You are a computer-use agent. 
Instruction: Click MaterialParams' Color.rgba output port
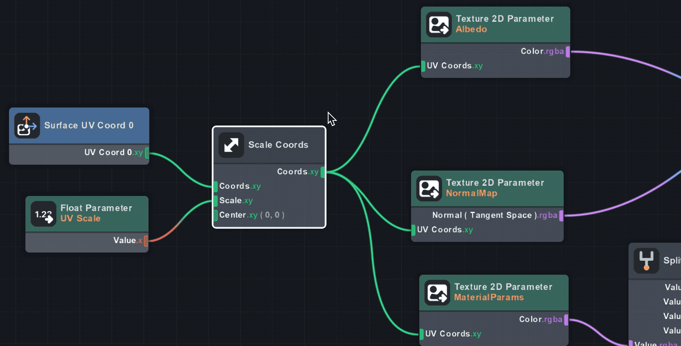point(566,320)
